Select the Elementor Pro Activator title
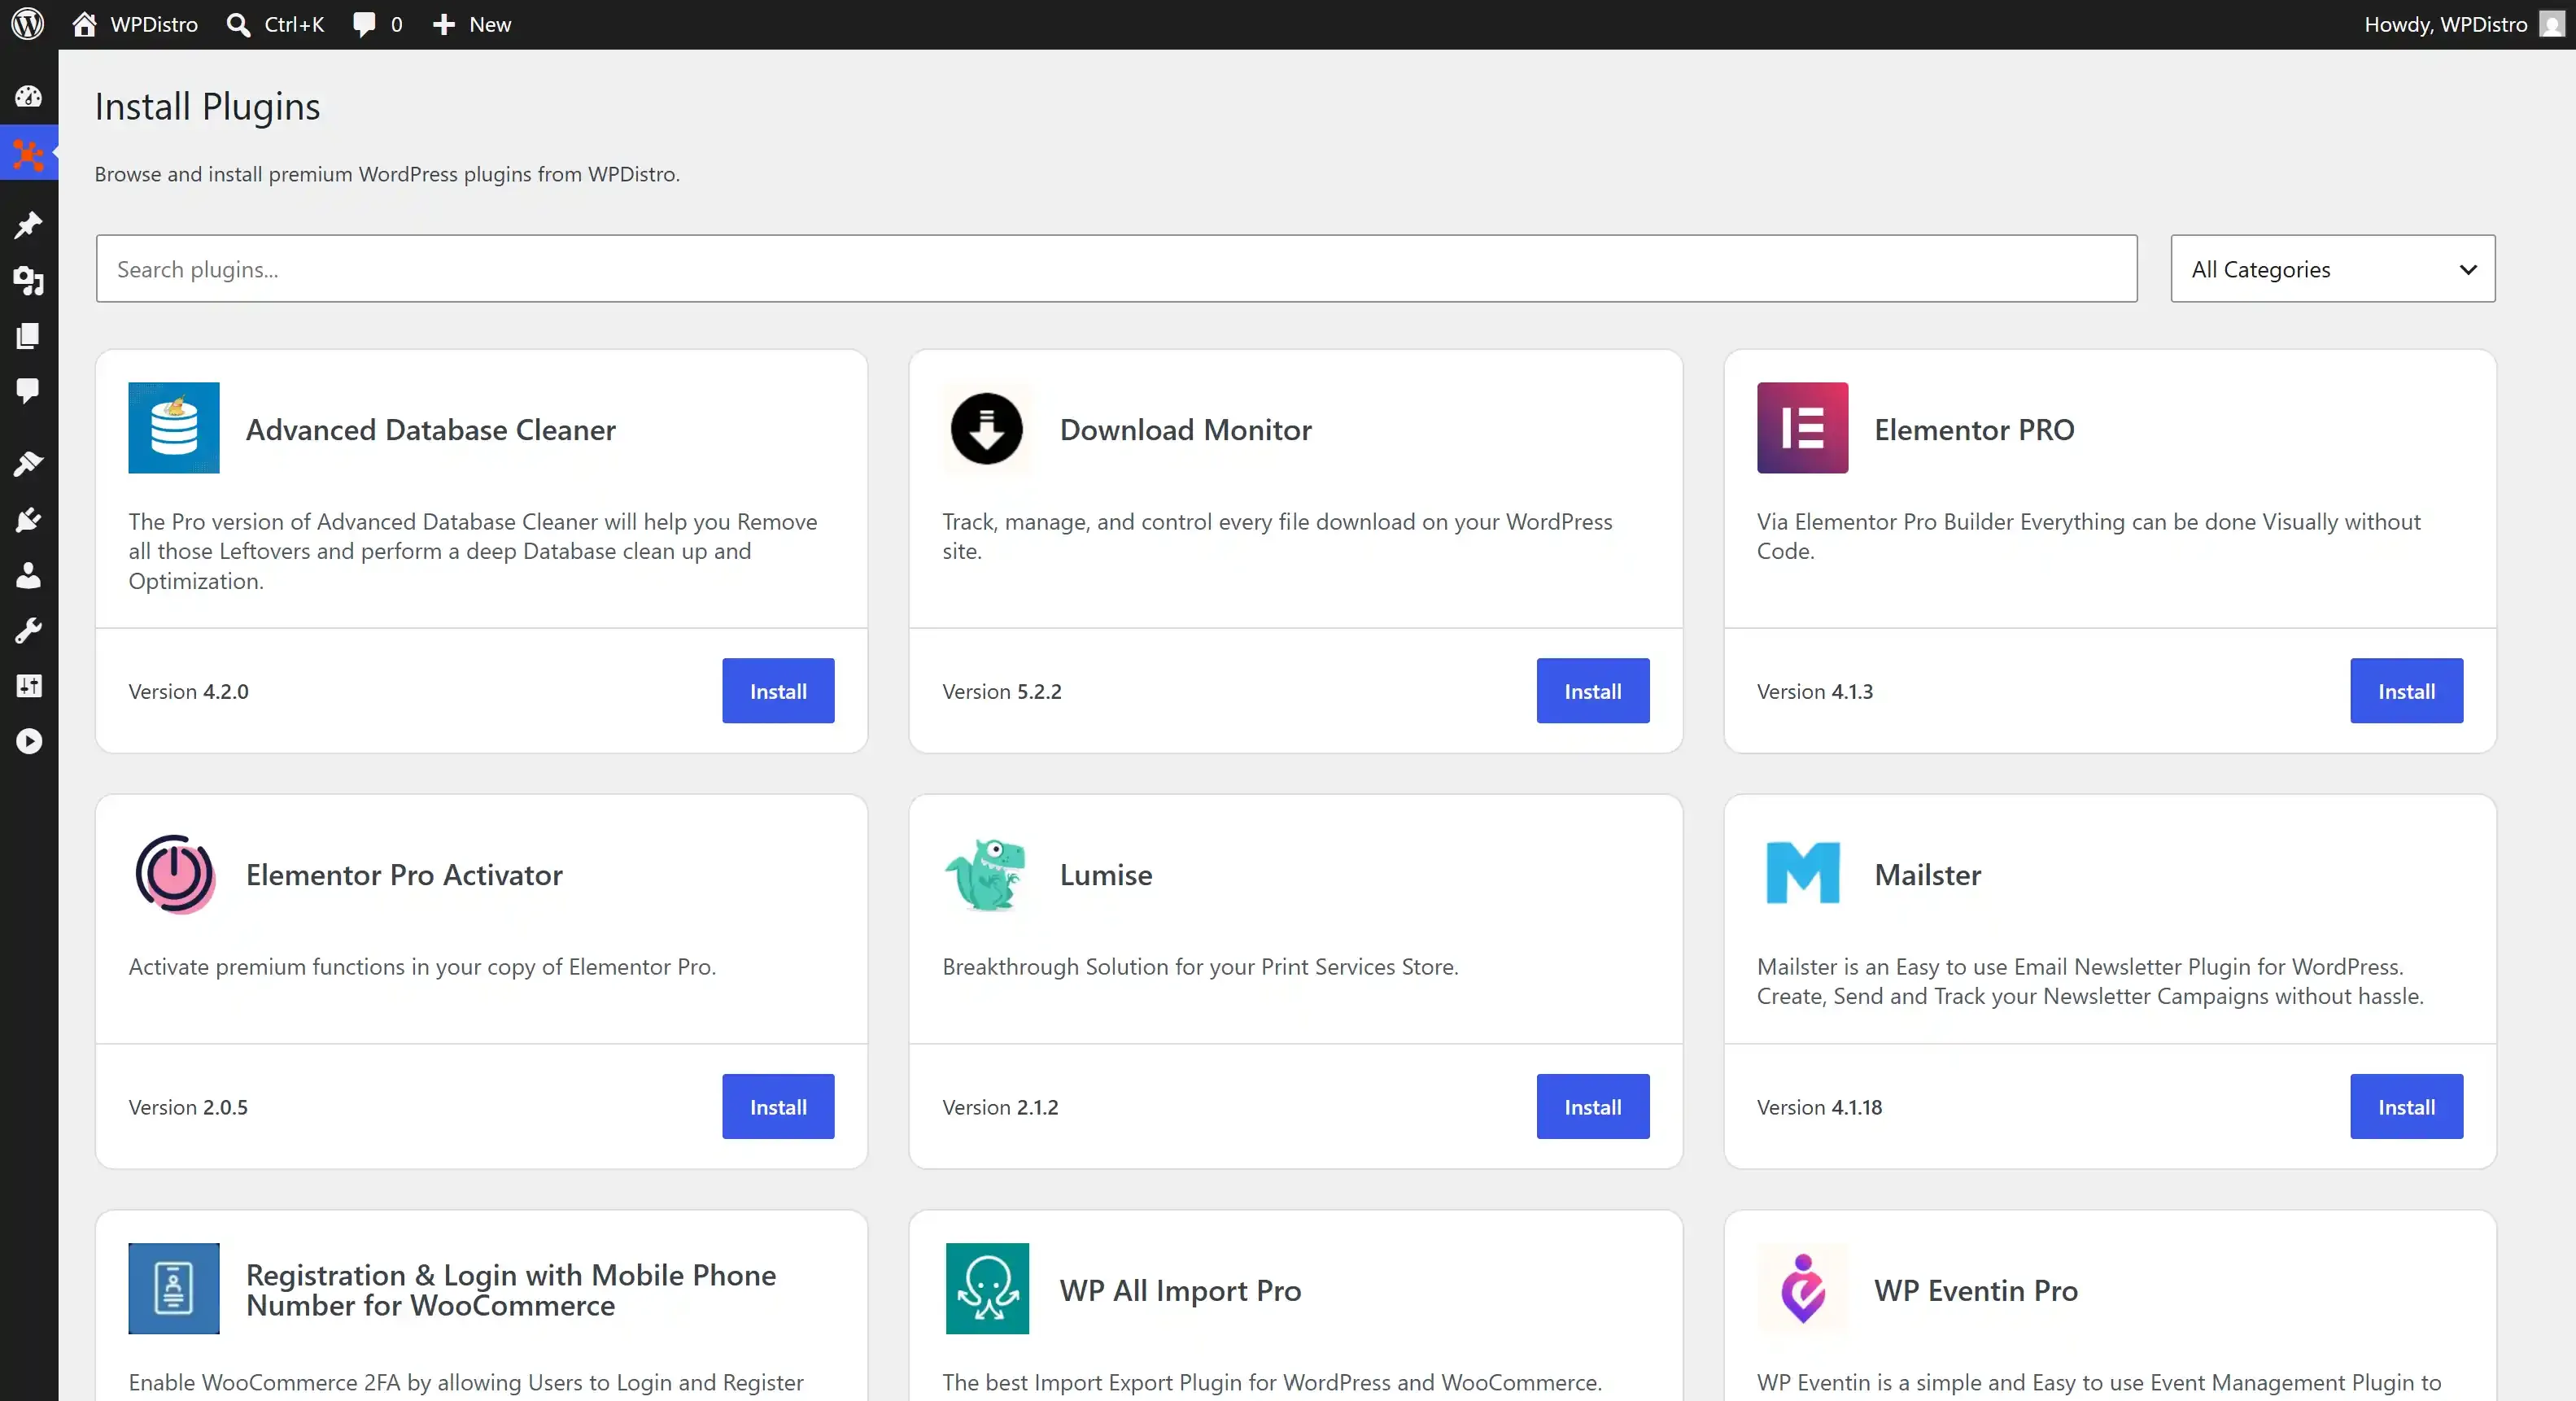Viewport: 2576px width, 1401px height. tap(404, 875)
